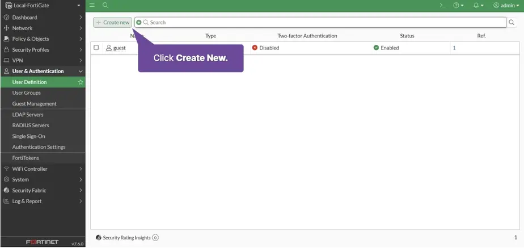This screenshot has height=248, width=524.
Task: Open the WiFi Controller menu
Action: (43, 169)
